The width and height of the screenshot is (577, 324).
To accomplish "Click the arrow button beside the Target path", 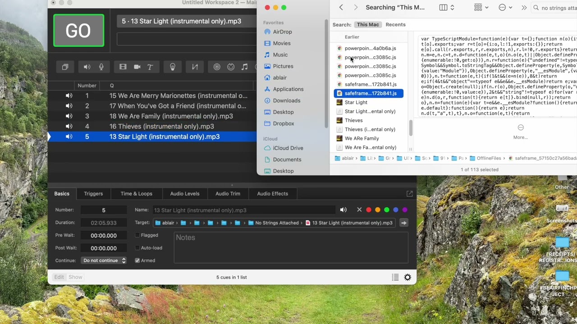I will pyautogui.click(x=403, y=223).
